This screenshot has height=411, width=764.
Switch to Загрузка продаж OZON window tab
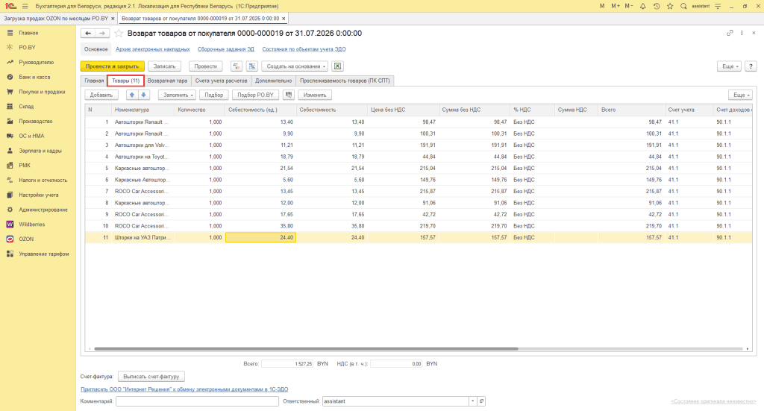coord(56,19)
